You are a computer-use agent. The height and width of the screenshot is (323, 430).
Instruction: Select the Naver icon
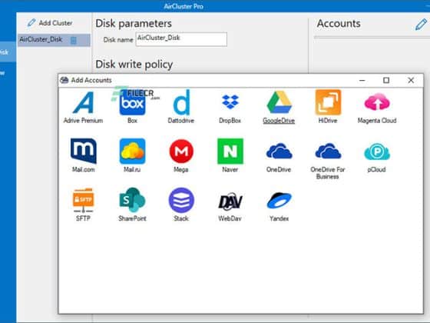click(x=230, y=151)
